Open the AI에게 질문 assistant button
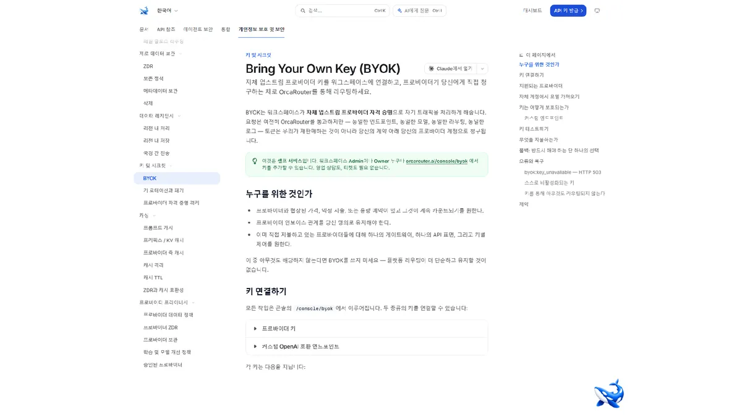Image resolution: width=742 pixels, height=417 pixels. 419,11
